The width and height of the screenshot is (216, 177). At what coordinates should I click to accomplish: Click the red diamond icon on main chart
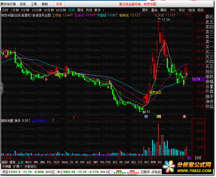tap(186, 15)
